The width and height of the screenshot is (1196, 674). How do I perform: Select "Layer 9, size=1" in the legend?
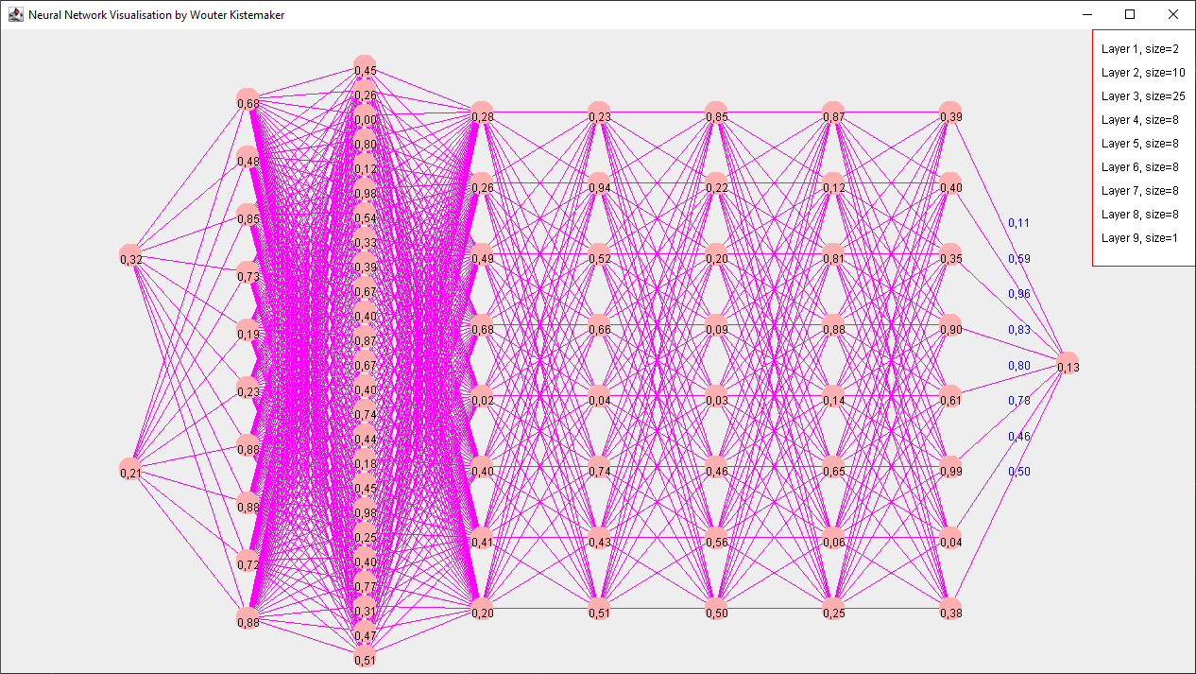click(x=1139, y=238)
